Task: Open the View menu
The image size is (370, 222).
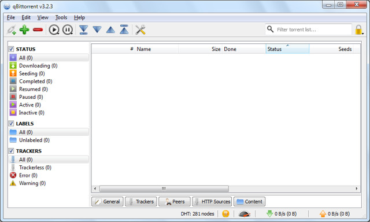Action: click(43, 17)
